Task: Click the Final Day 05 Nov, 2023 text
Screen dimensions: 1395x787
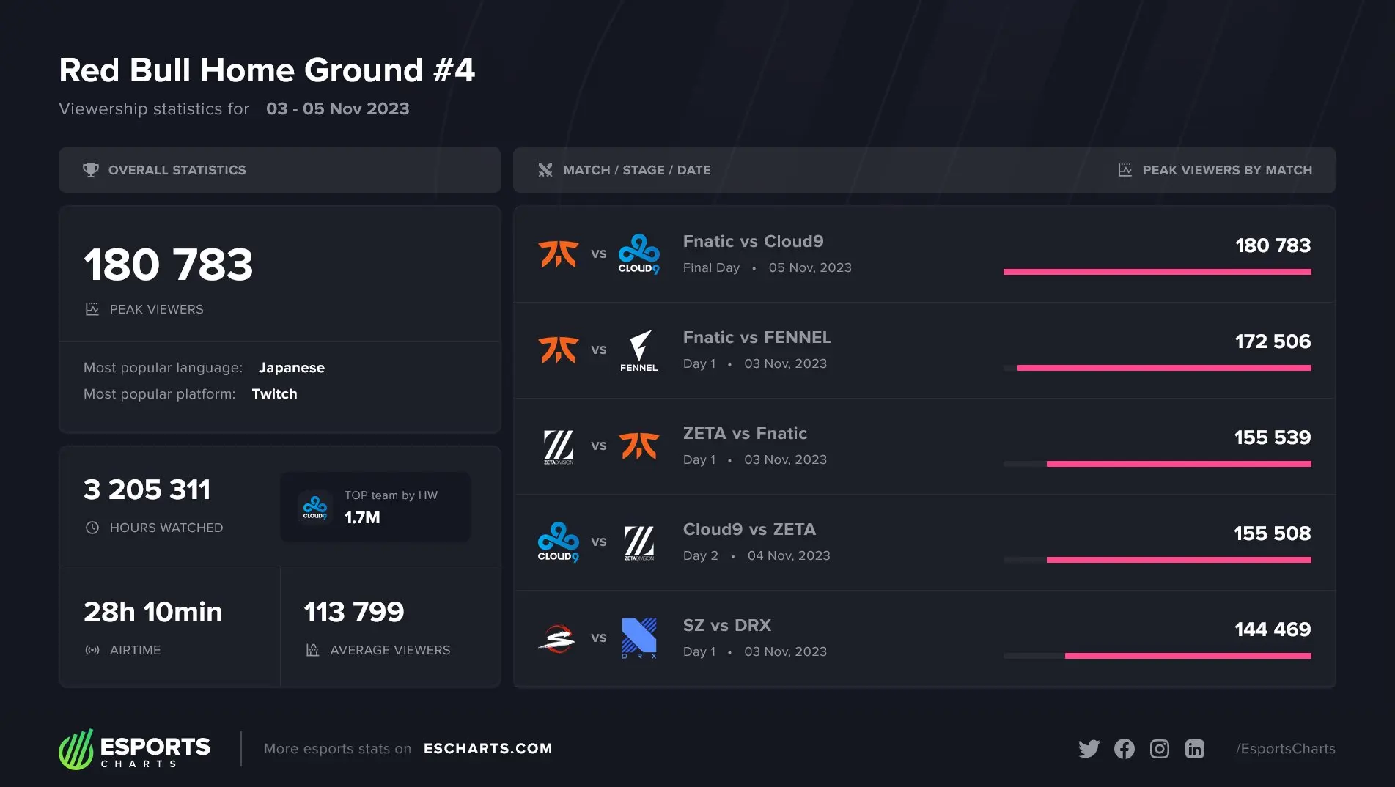Action: tap(768, 267)
